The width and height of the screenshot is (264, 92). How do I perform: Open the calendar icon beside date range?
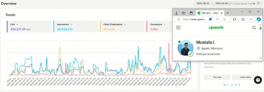[258, 3]
